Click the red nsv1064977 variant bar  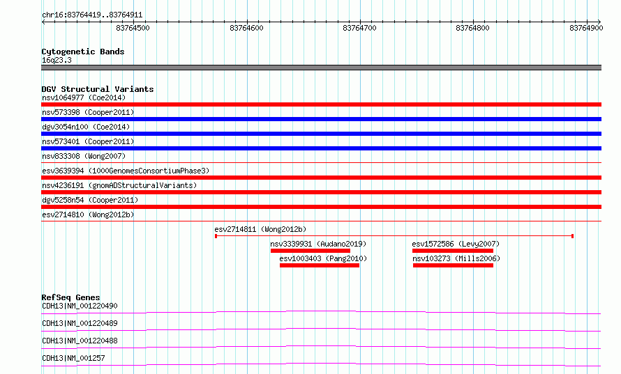tap(321, 104)
